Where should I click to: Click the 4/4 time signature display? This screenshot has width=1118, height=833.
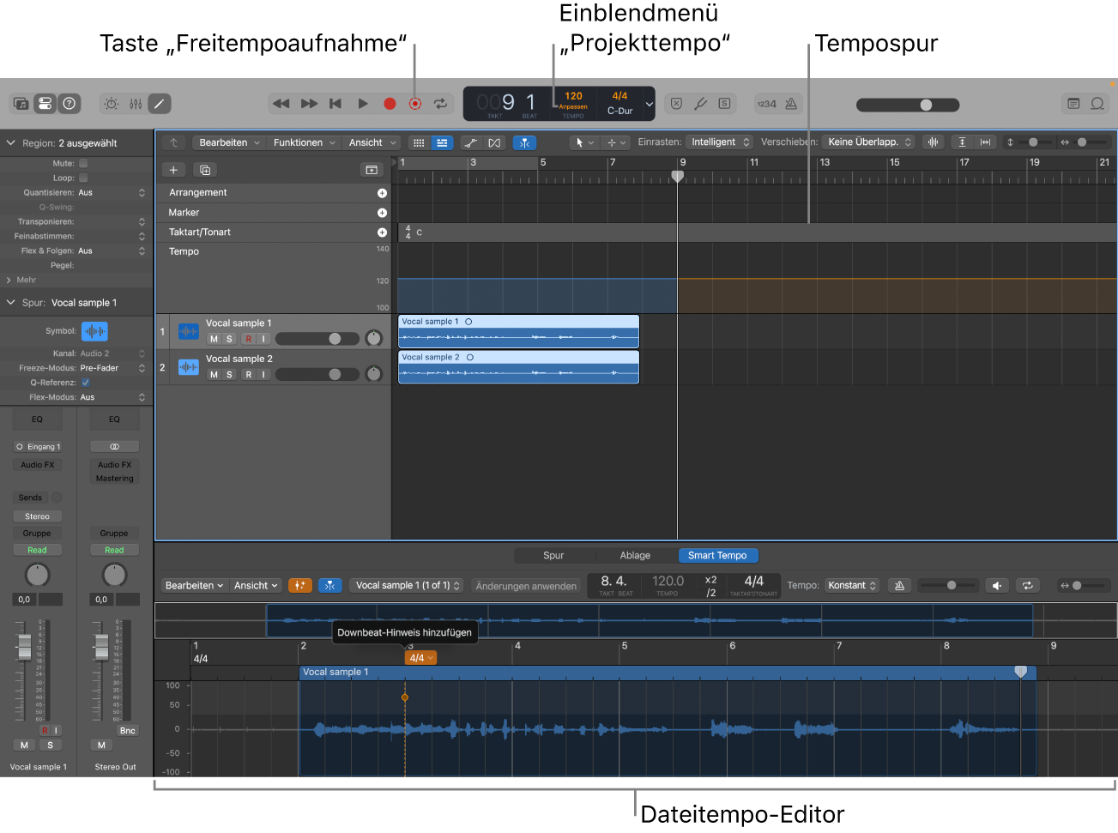619,96
